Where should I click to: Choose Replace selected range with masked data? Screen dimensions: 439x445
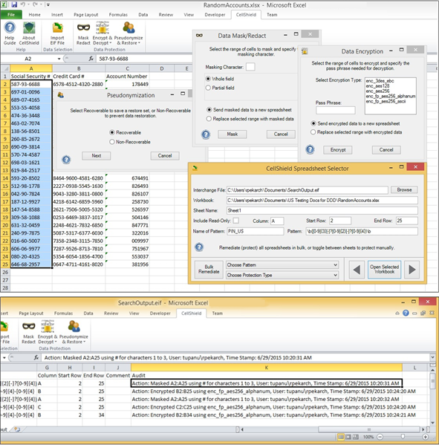(209, 119)
